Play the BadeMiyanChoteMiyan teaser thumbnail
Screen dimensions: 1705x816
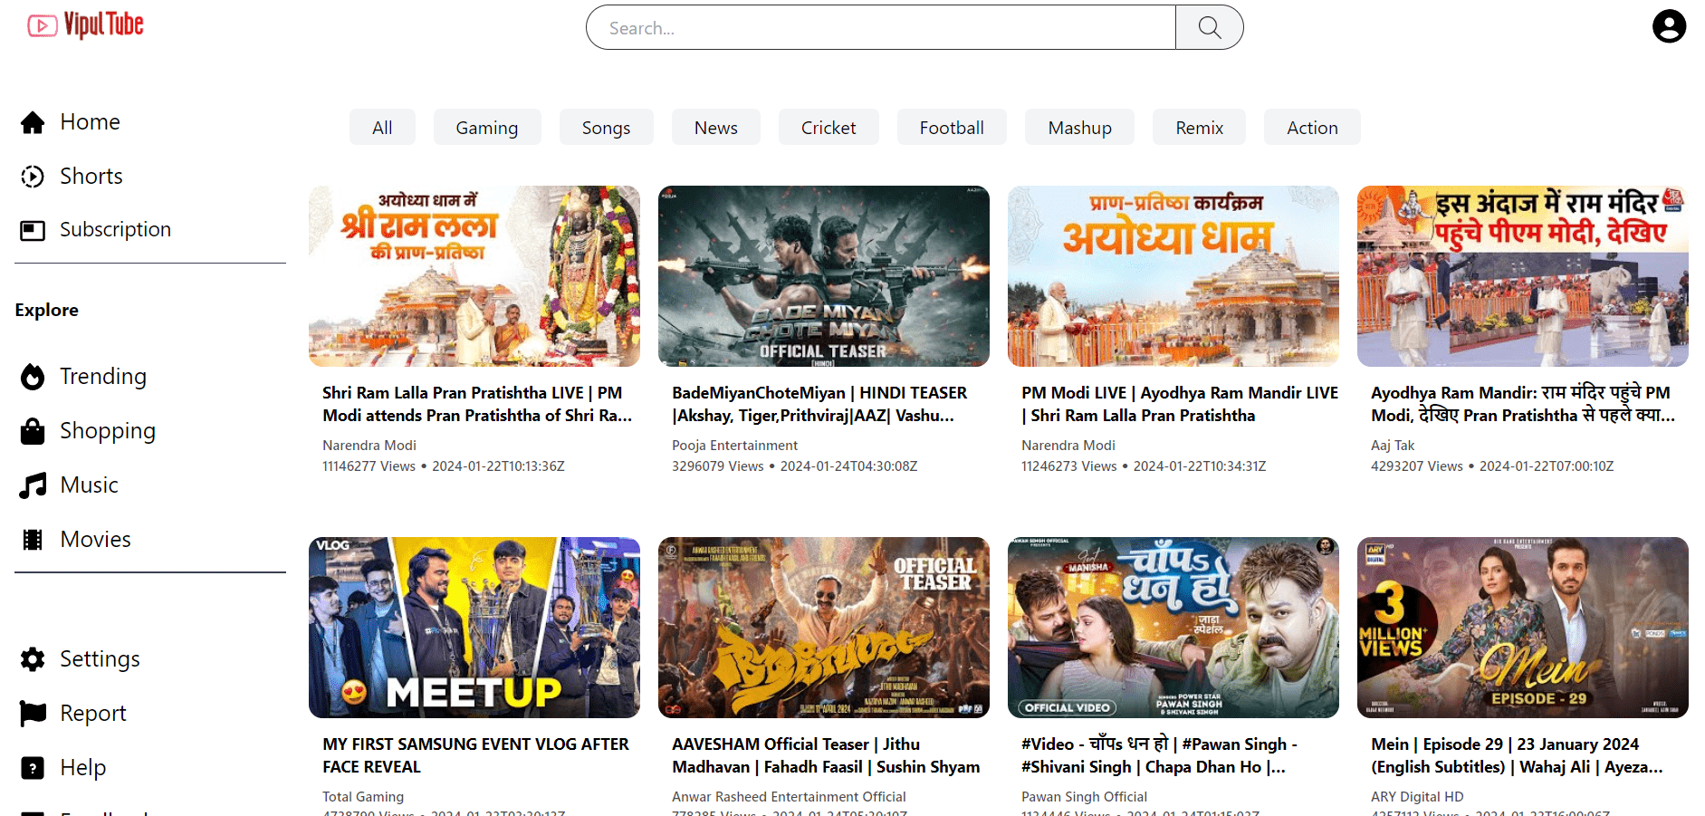coord(824,276)
